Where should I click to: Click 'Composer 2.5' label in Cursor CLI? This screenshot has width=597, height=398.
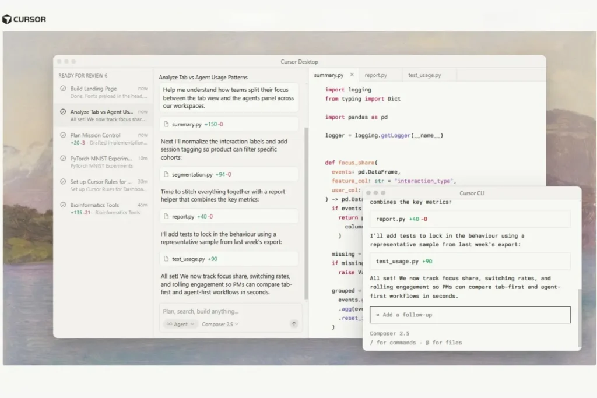tap(389, 333)
